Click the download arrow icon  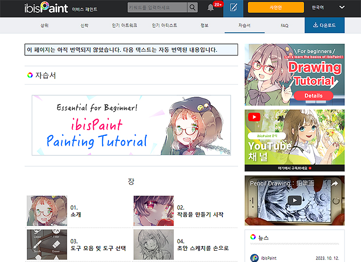[x=316, y=25]
